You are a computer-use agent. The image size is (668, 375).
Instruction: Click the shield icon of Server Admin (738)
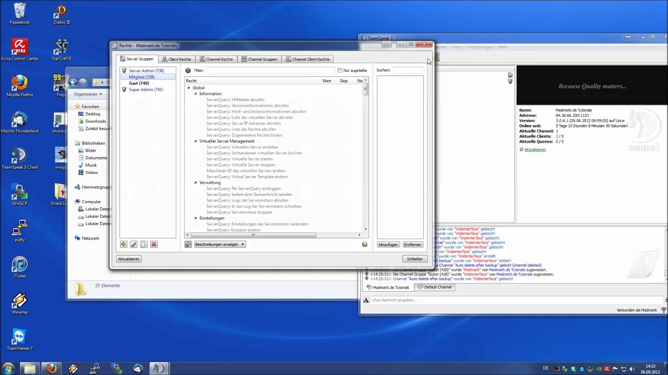click(124, 70)
